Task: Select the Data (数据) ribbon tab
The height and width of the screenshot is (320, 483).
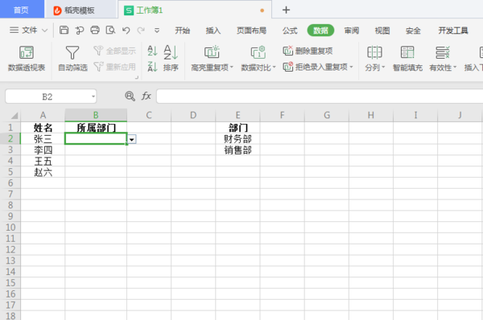Action: (x=320, y=31)
